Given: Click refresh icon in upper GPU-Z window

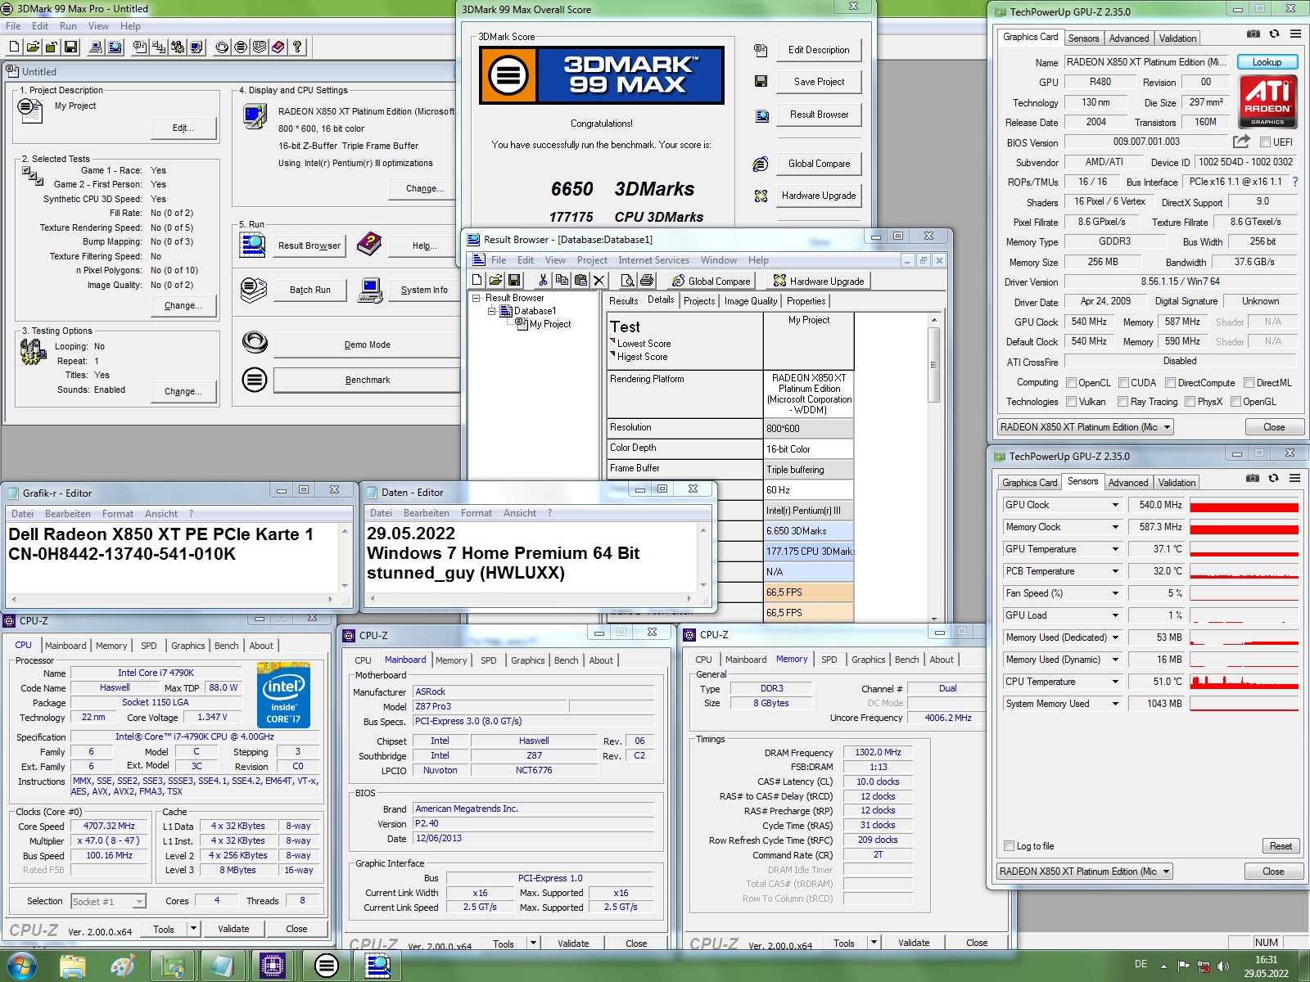Looking at the screenshot, I should pyautogui.click(x=1274, y=34).
